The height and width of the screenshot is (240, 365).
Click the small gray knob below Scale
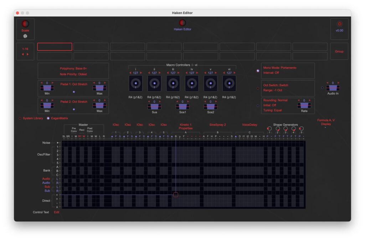pos(25,36)
